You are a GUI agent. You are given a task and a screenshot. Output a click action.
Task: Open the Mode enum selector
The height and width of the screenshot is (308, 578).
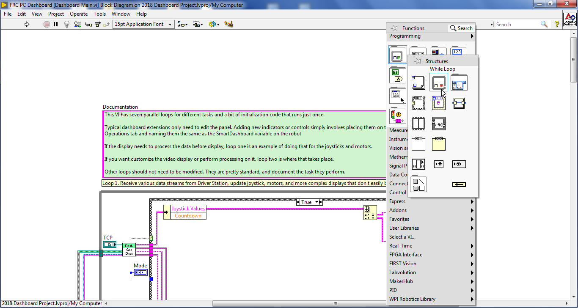pyautogui.click(x=140, y=272)
